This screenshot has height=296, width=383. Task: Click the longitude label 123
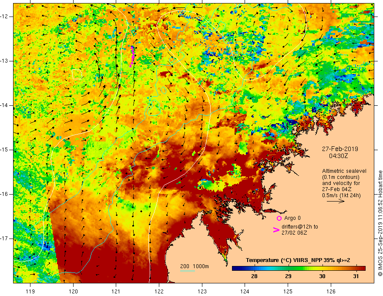(202, 291)
